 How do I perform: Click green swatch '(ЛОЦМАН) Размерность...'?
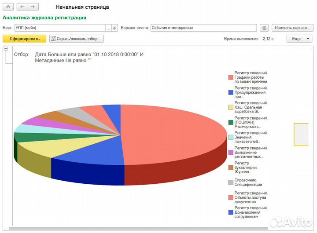tap(231, 122)
